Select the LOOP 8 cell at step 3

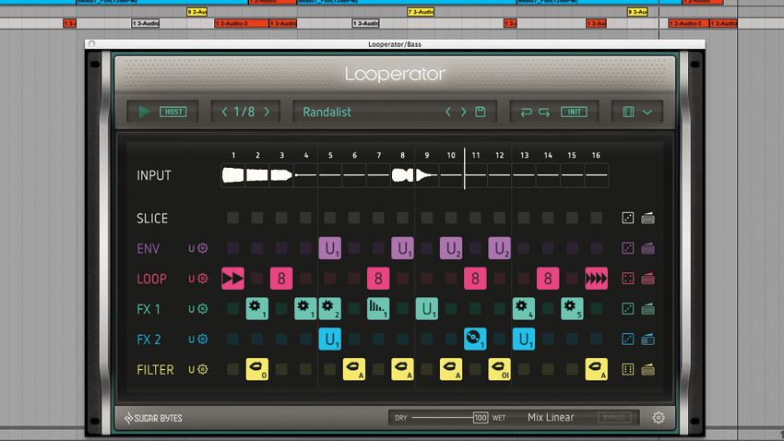(x=281, y=279)
